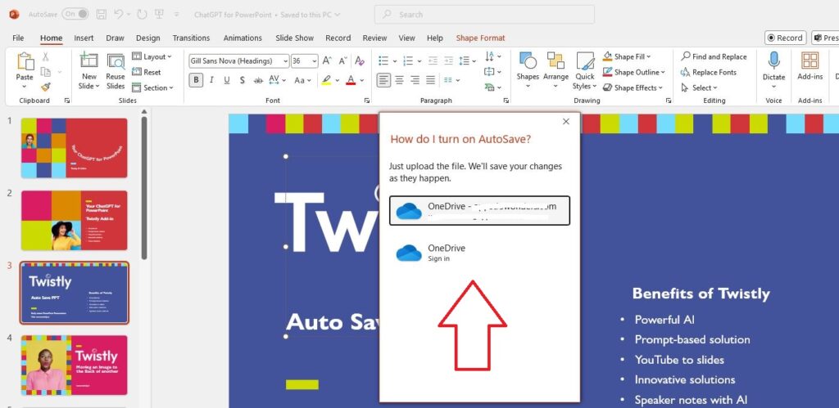This screenshot has width=839, height=408.
Task: Open the File menu
Action: tap(18, 38)
